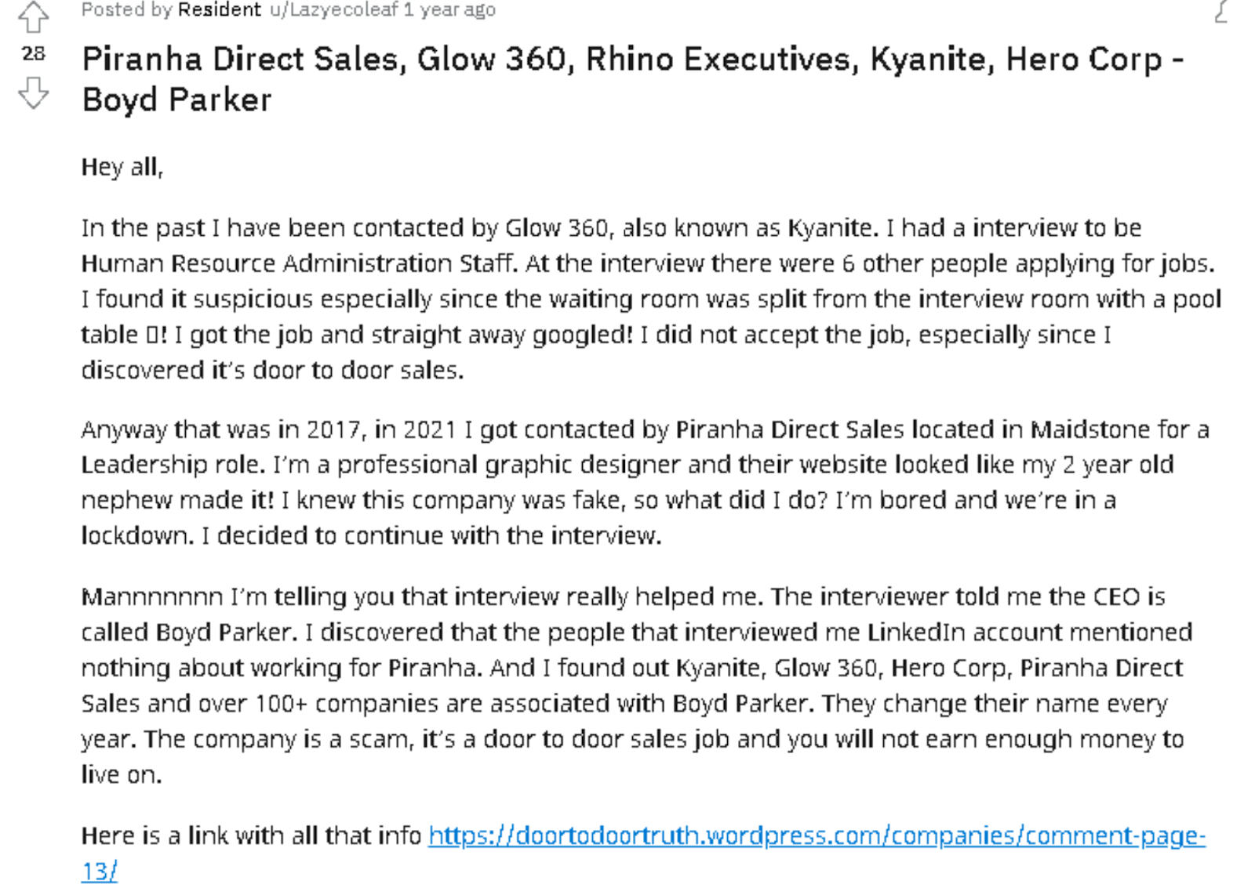
Task: Click the "1 year ago" timestamp
Action: (x=449, y=10)
